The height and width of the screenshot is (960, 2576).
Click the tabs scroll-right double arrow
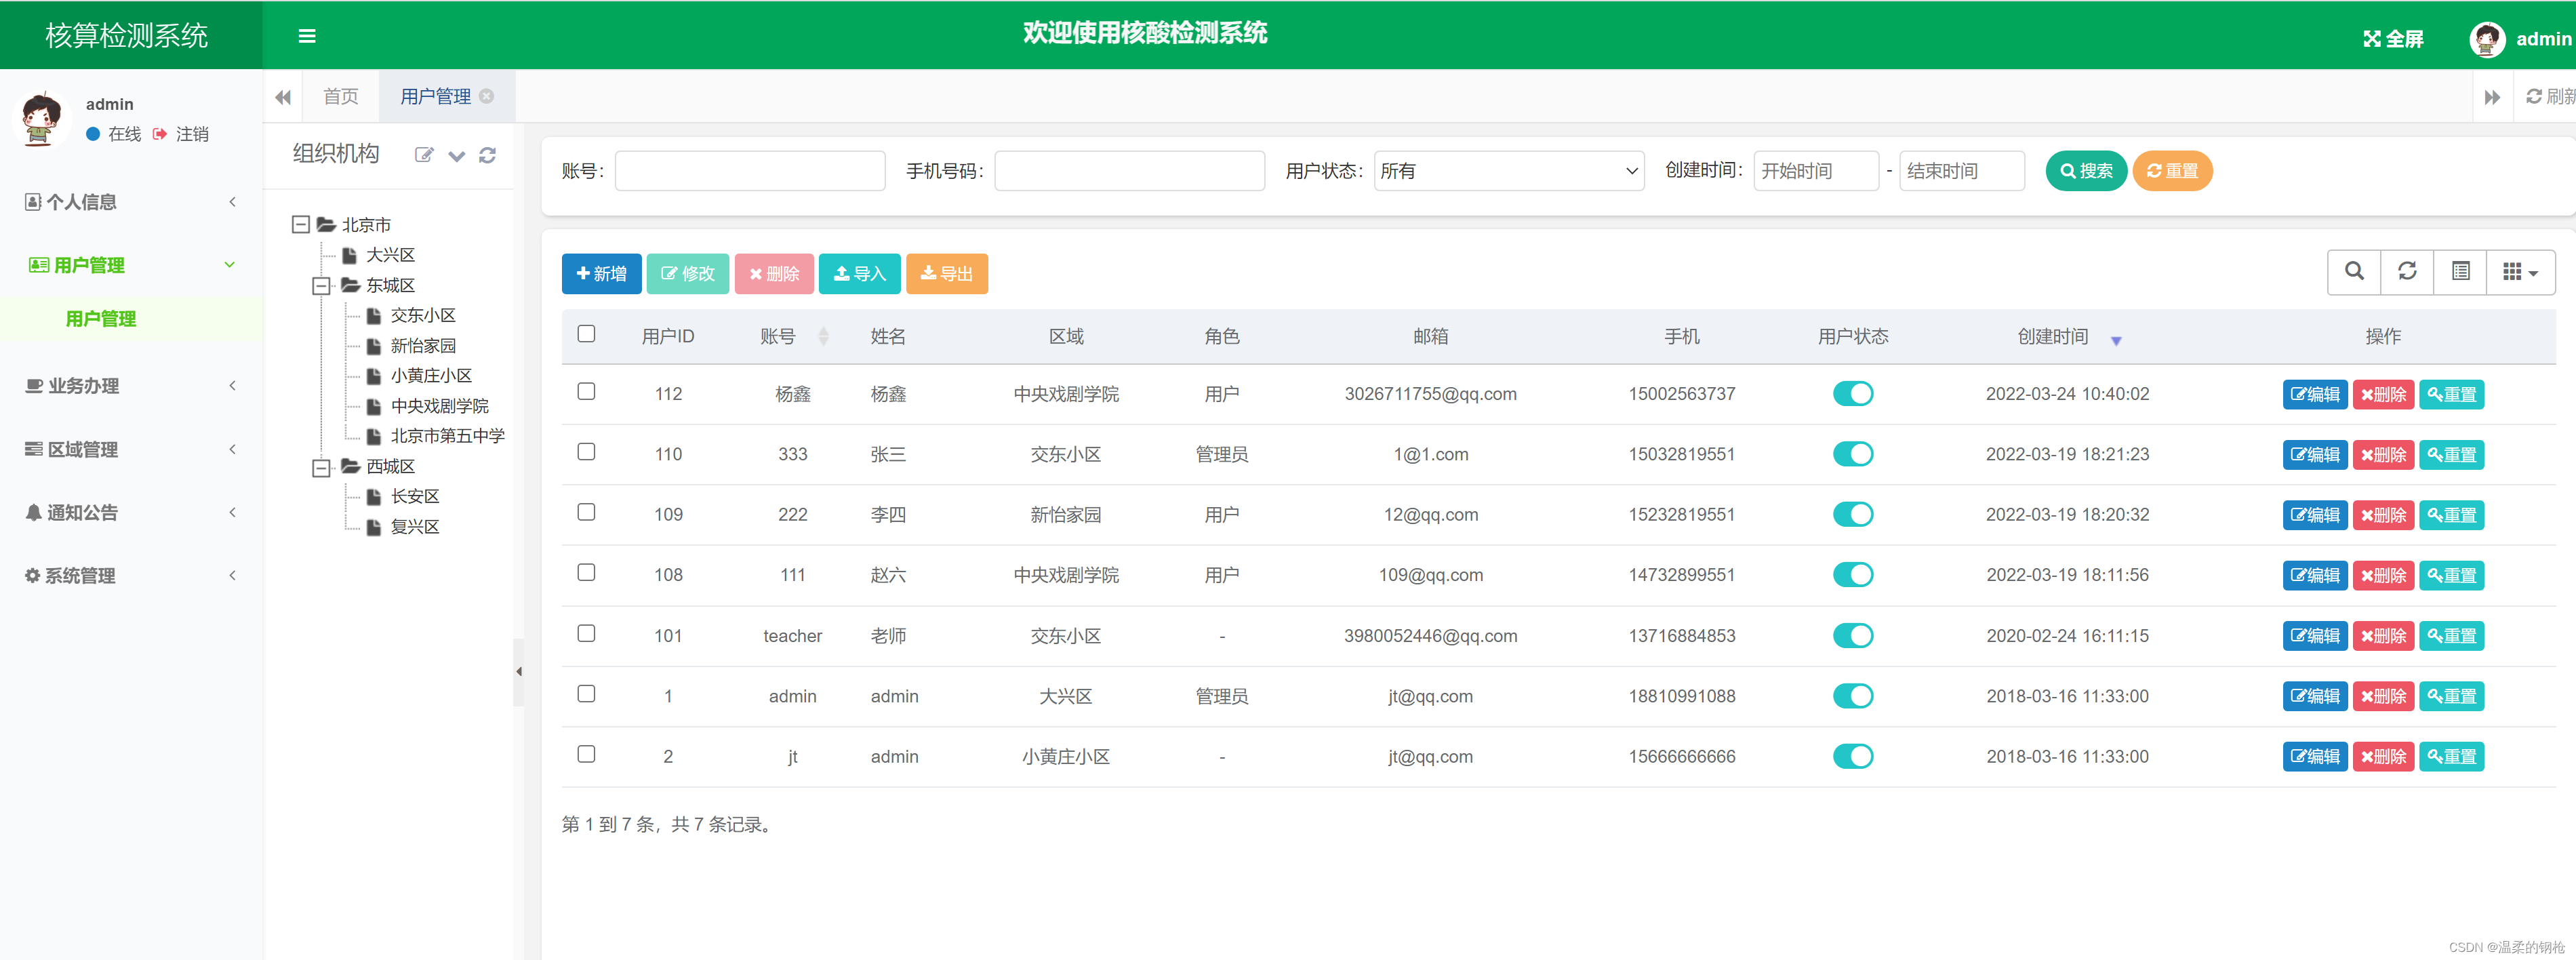pyautogui.click(x=2492, y=97)
